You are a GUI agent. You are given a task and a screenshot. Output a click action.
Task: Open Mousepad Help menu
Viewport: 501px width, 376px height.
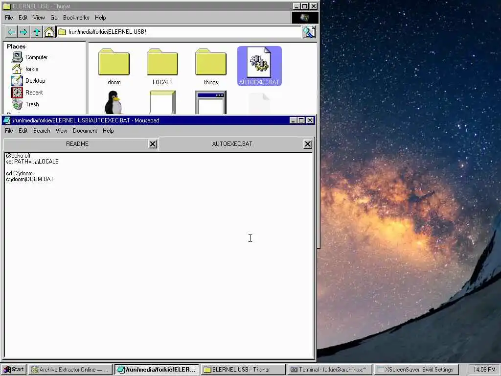point(108,131)
